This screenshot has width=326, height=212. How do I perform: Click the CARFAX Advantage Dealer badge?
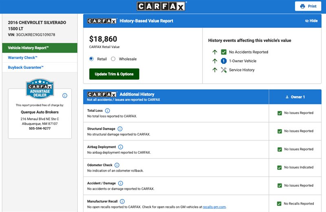(40, 88)
